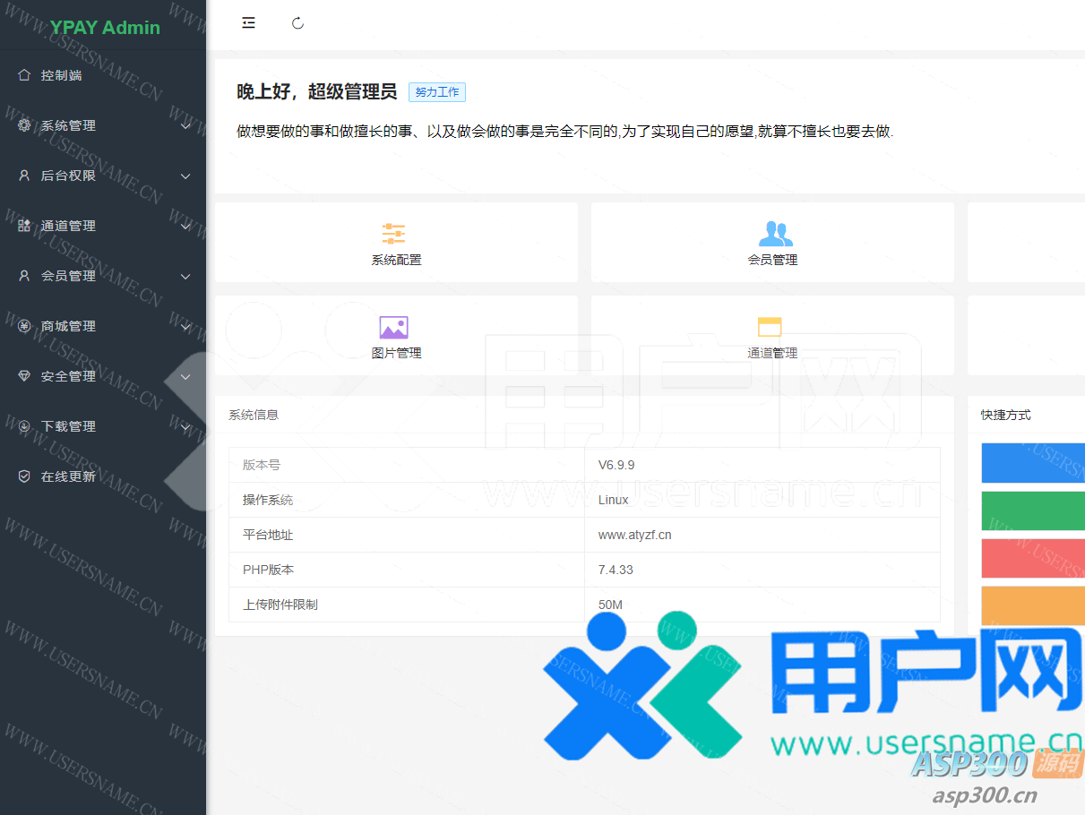Click the refresh page icon
Screen dimensions: 1085x815
(x=298, y=23)
